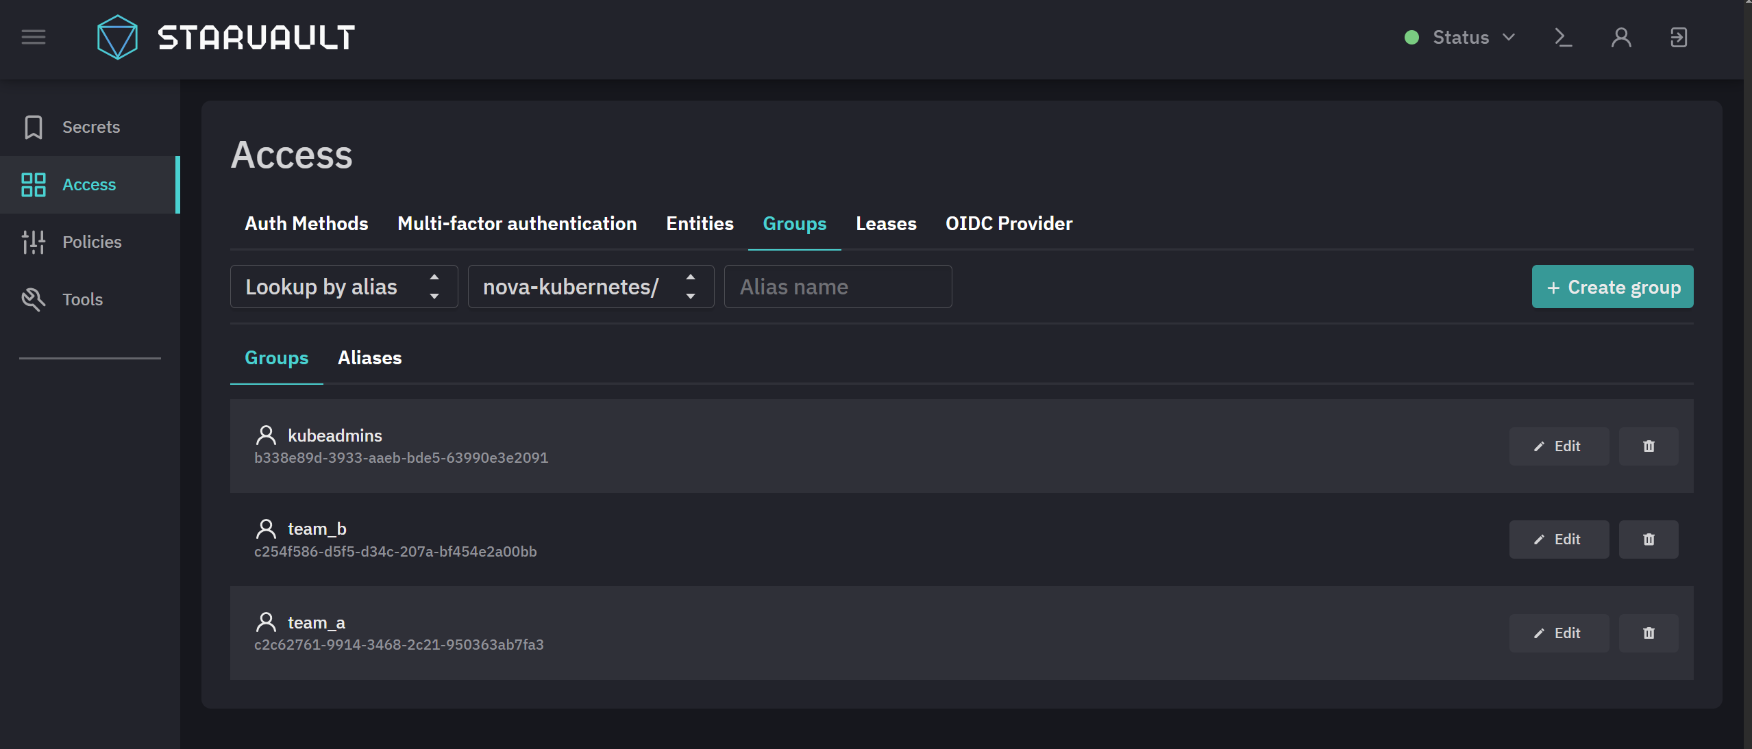Edit the team_b group
This screenshot has height=749, width=1752.
tap(1559, 539)
